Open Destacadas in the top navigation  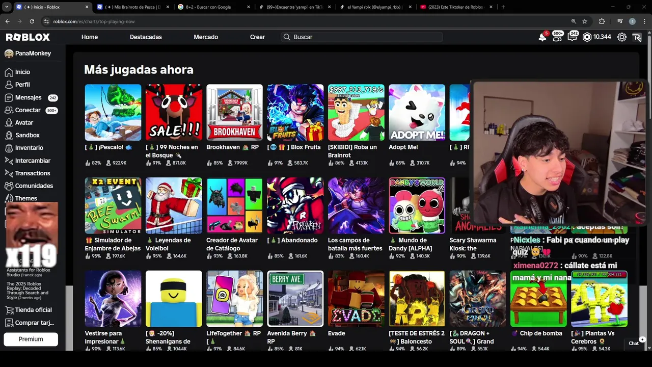click(x=146, y=37)
